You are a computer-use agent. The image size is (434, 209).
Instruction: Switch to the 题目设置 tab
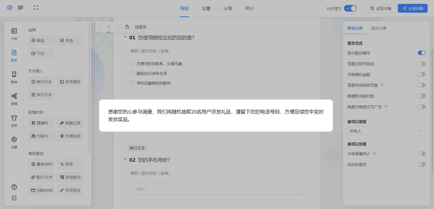(379, 28)
